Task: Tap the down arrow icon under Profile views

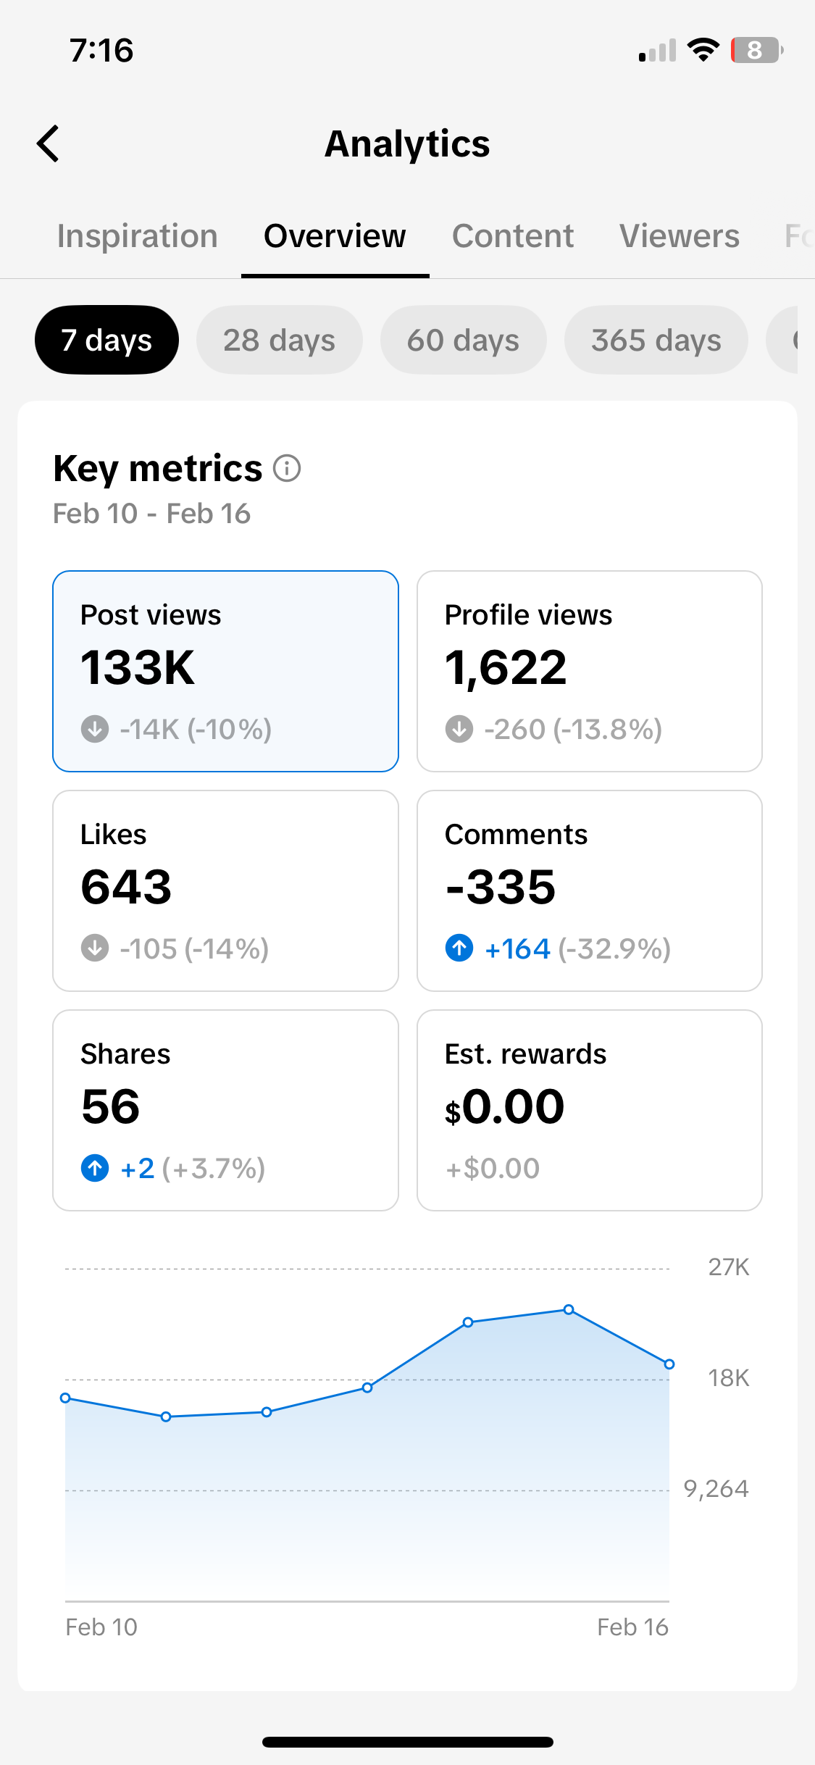Action: (x=459, y=729)
